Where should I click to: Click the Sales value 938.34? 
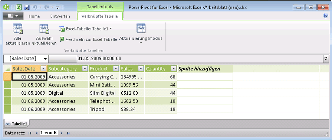(x=132, y=109)
